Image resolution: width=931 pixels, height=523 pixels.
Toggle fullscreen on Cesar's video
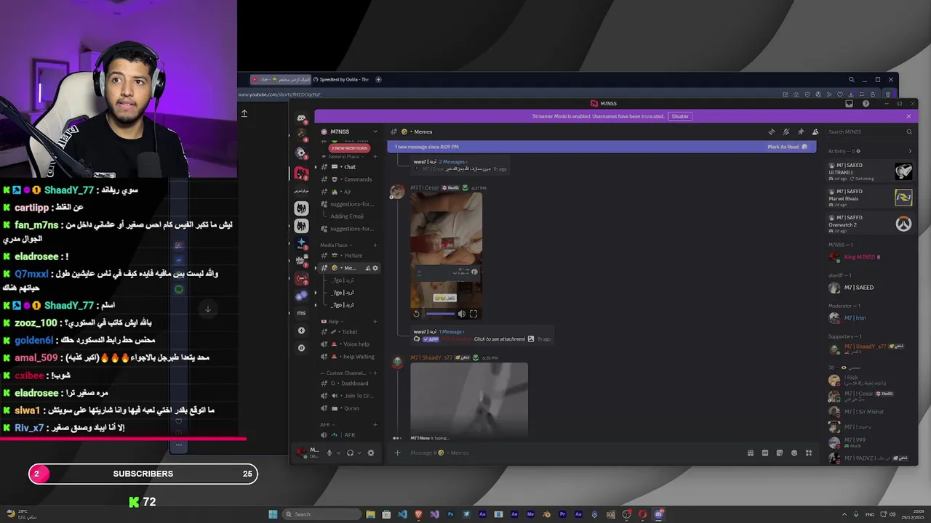click(474, 314)
